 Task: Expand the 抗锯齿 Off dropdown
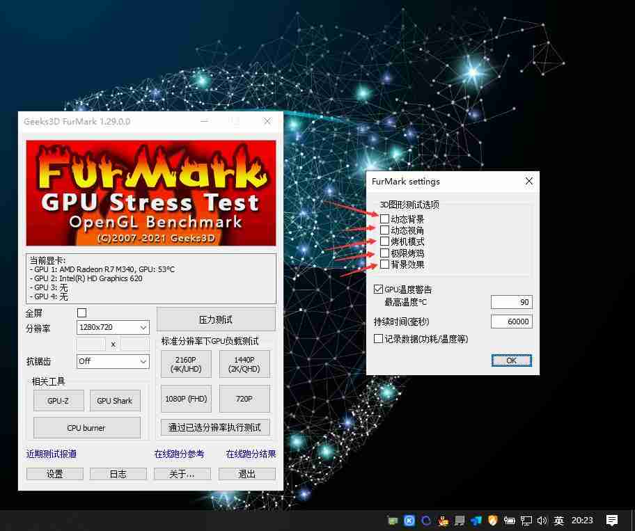pos(113,361)
